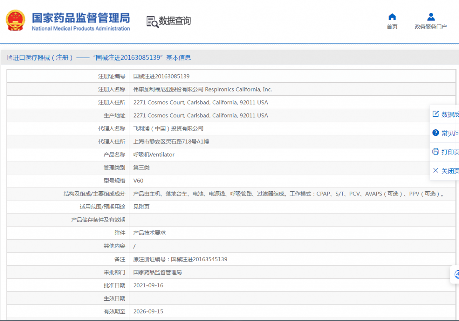Click 批准日期 row label
This screenshot has height=321, width=459.
pyautogui.click(x=114, y=285)
